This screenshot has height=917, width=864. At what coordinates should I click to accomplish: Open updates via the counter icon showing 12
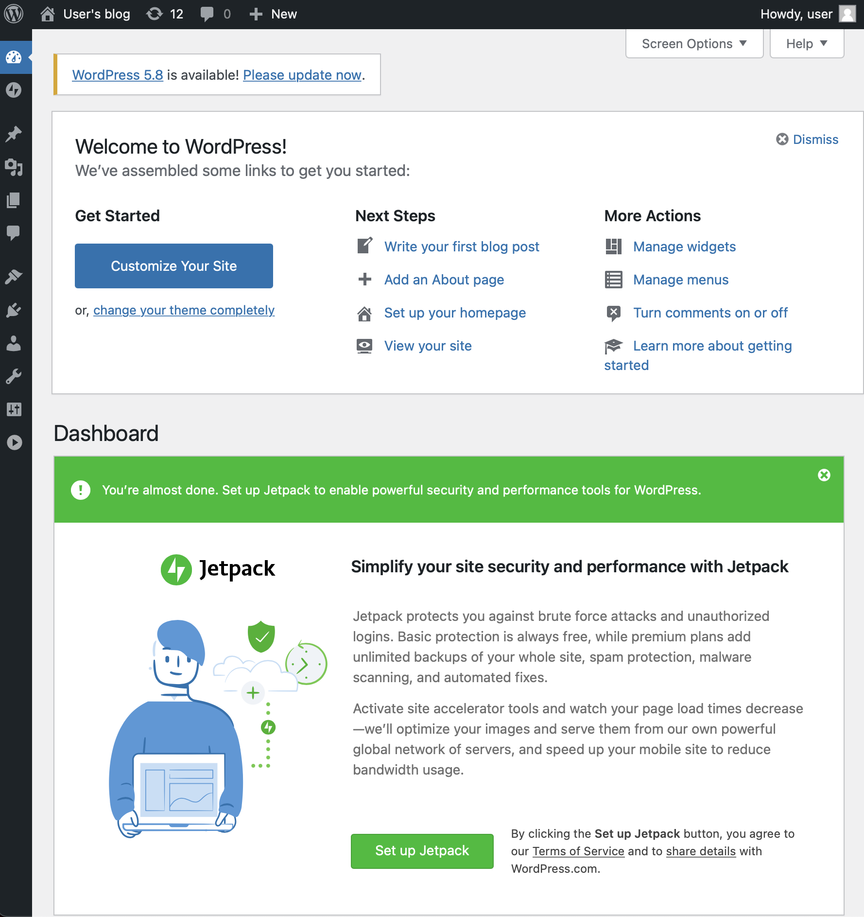pos(164,14)
